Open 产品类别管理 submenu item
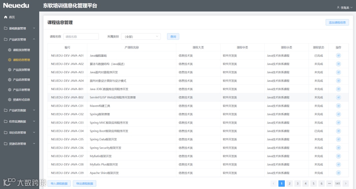 [19, 70]
